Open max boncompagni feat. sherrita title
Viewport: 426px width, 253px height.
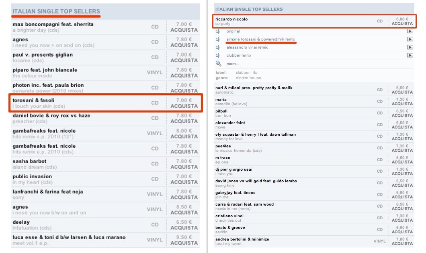tap(53, 24)
